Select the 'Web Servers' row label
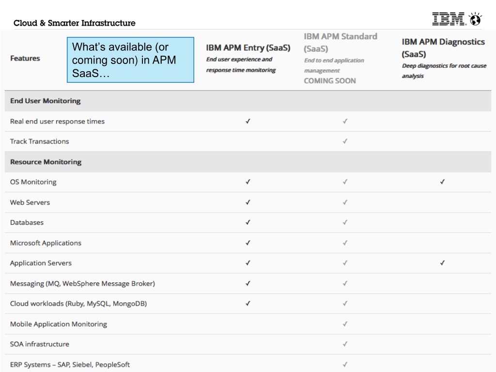This screenshot has height=372, width=496. pyautogui.click(x=30, y=202)
